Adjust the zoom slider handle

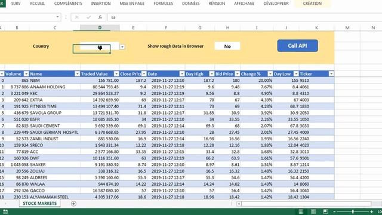coord(353,211)
